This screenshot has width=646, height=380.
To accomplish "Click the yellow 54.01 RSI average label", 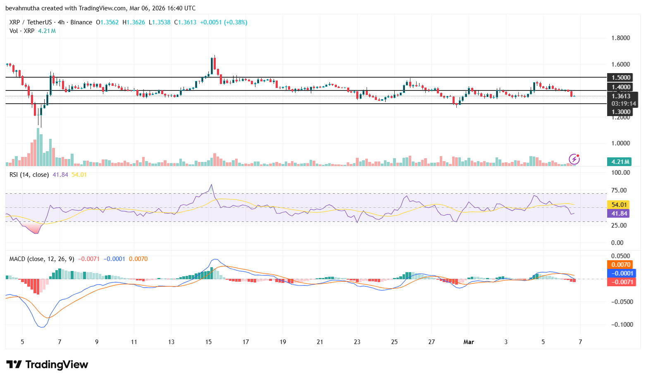I will 619,204.
